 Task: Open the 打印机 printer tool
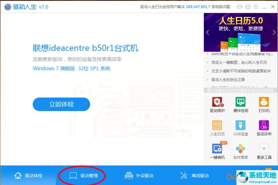click(264, 103)
